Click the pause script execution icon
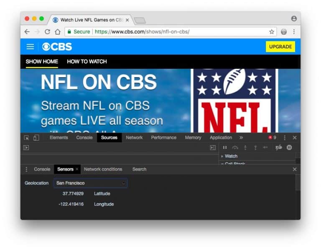The height and width of the screenshot is (249, 321). [225, 147]
